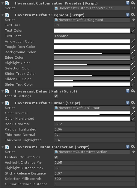This screenshot has height=188, width=137.
Task: Open gear menu for Hovercast Customization Provider
Action: 133,3
